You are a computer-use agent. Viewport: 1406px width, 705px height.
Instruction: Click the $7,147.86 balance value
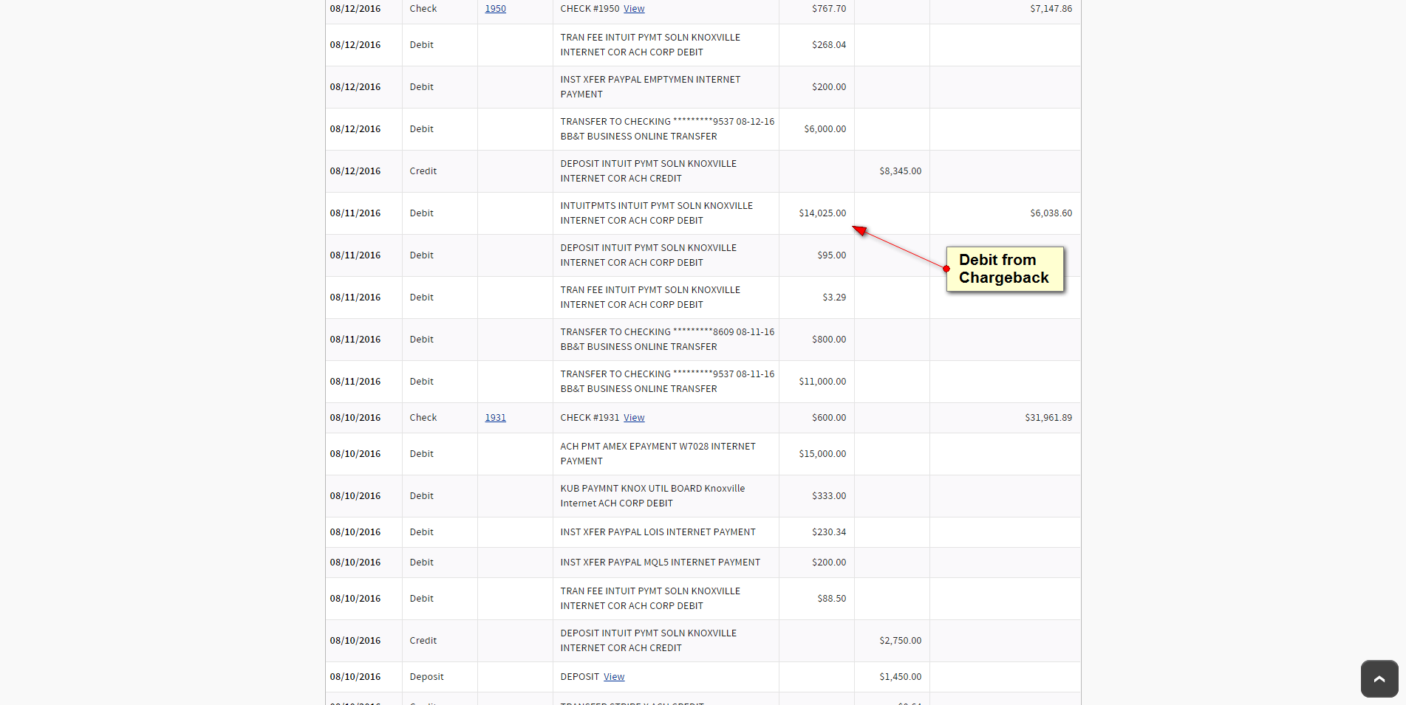1051,9
